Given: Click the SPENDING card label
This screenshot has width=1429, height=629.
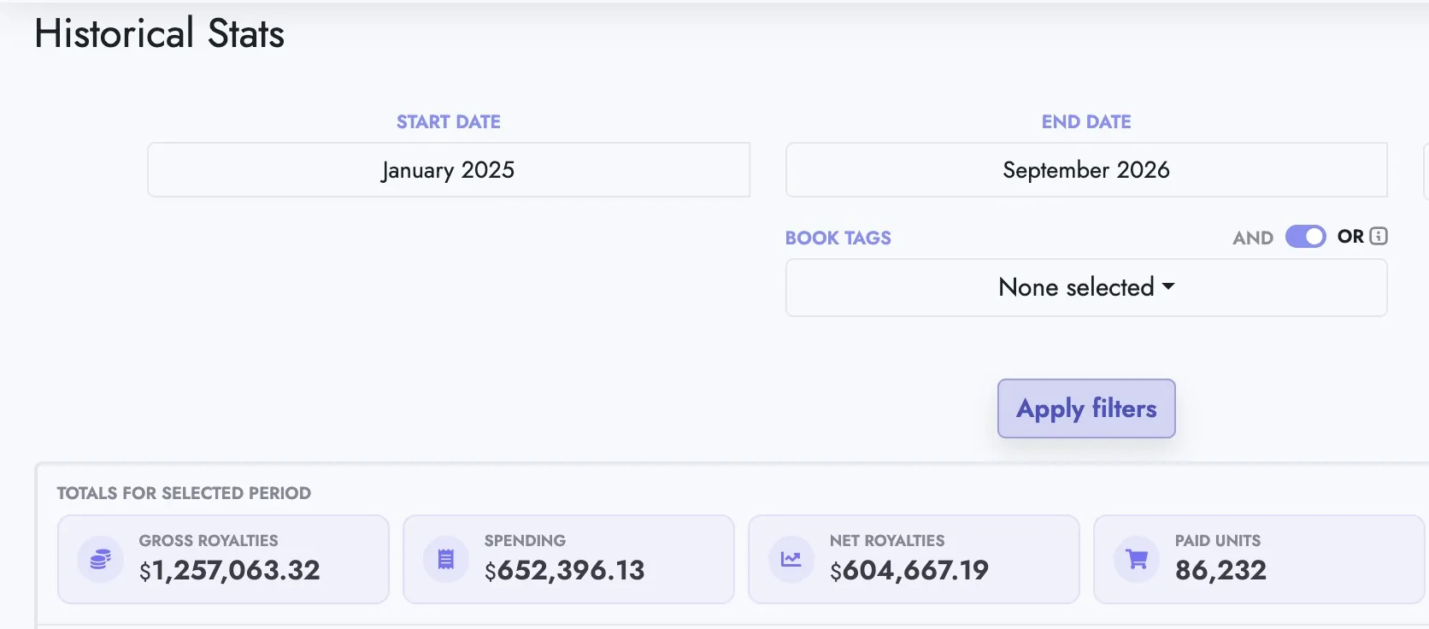Looking at the screenshot, I should [x=525, y=541].
